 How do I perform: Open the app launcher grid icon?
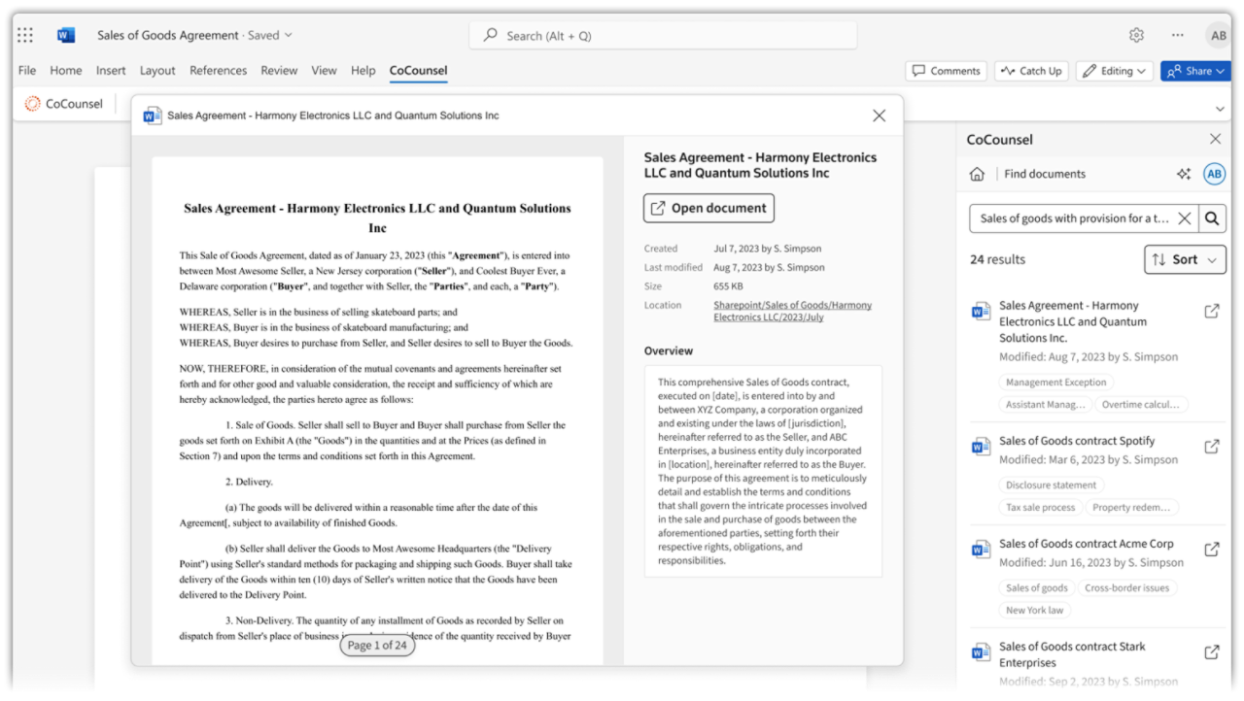[x=25, y=35]
